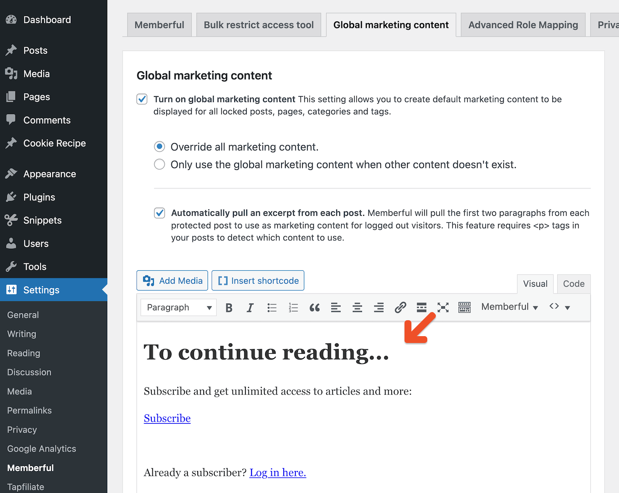Insert a numbered list
The height and width of the screenshot is (493, 619).
pos(293,307)
